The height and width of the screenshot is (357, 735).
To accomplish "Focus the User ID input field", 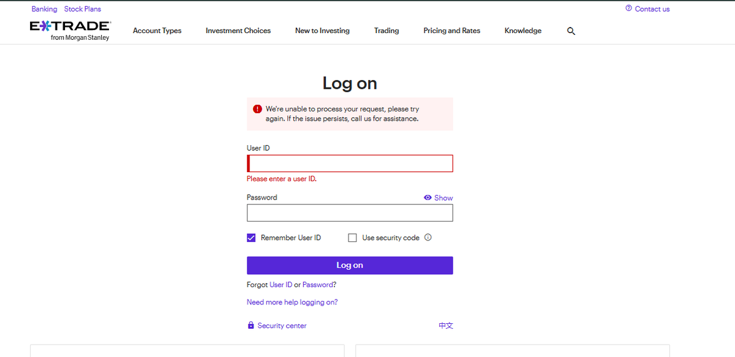I will click(x=350, y=163).
